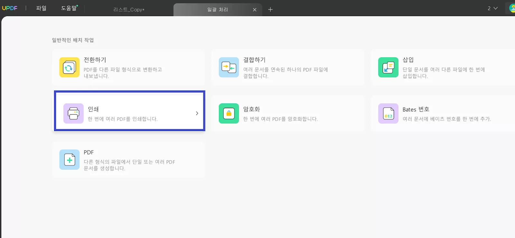Screen dimensions: 515x238
Task: Click text 여러 문서에 베이츠 번호를 한 번에 추가.
Action: click(447, 119)
